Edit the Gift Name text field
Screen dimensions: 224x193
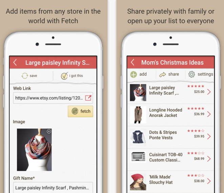53,188
